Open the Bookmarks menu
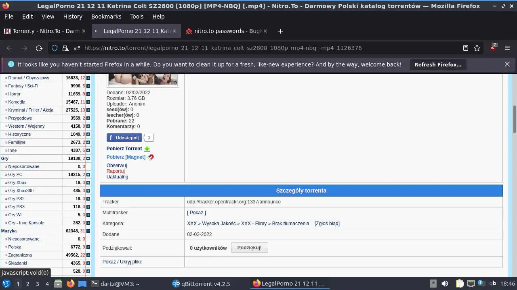Screen dimensions: 517x290 pyautogui.click(x=106, y=17)
